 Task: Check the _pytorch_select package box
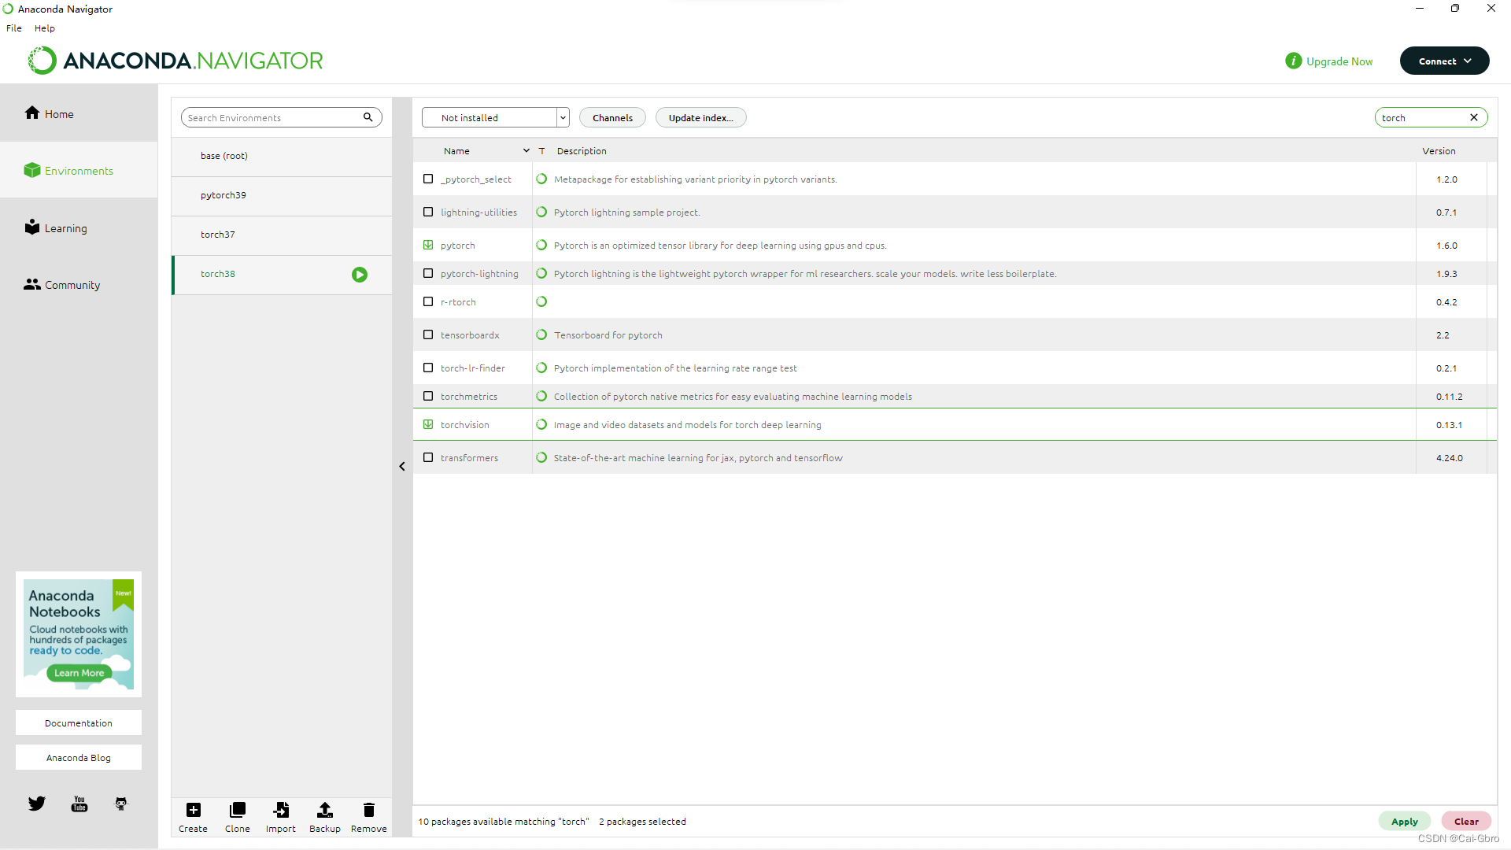pos(428,179)
